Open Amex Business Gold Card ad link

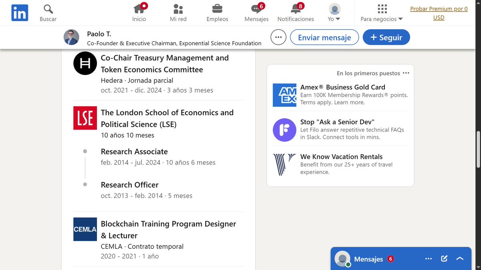[x=343, y=87]
